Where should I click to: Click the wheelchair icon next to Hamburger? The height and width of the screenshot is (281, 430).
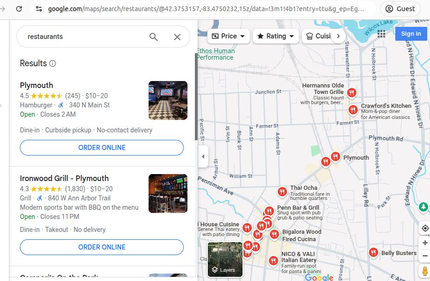click(x=61, y=105)
